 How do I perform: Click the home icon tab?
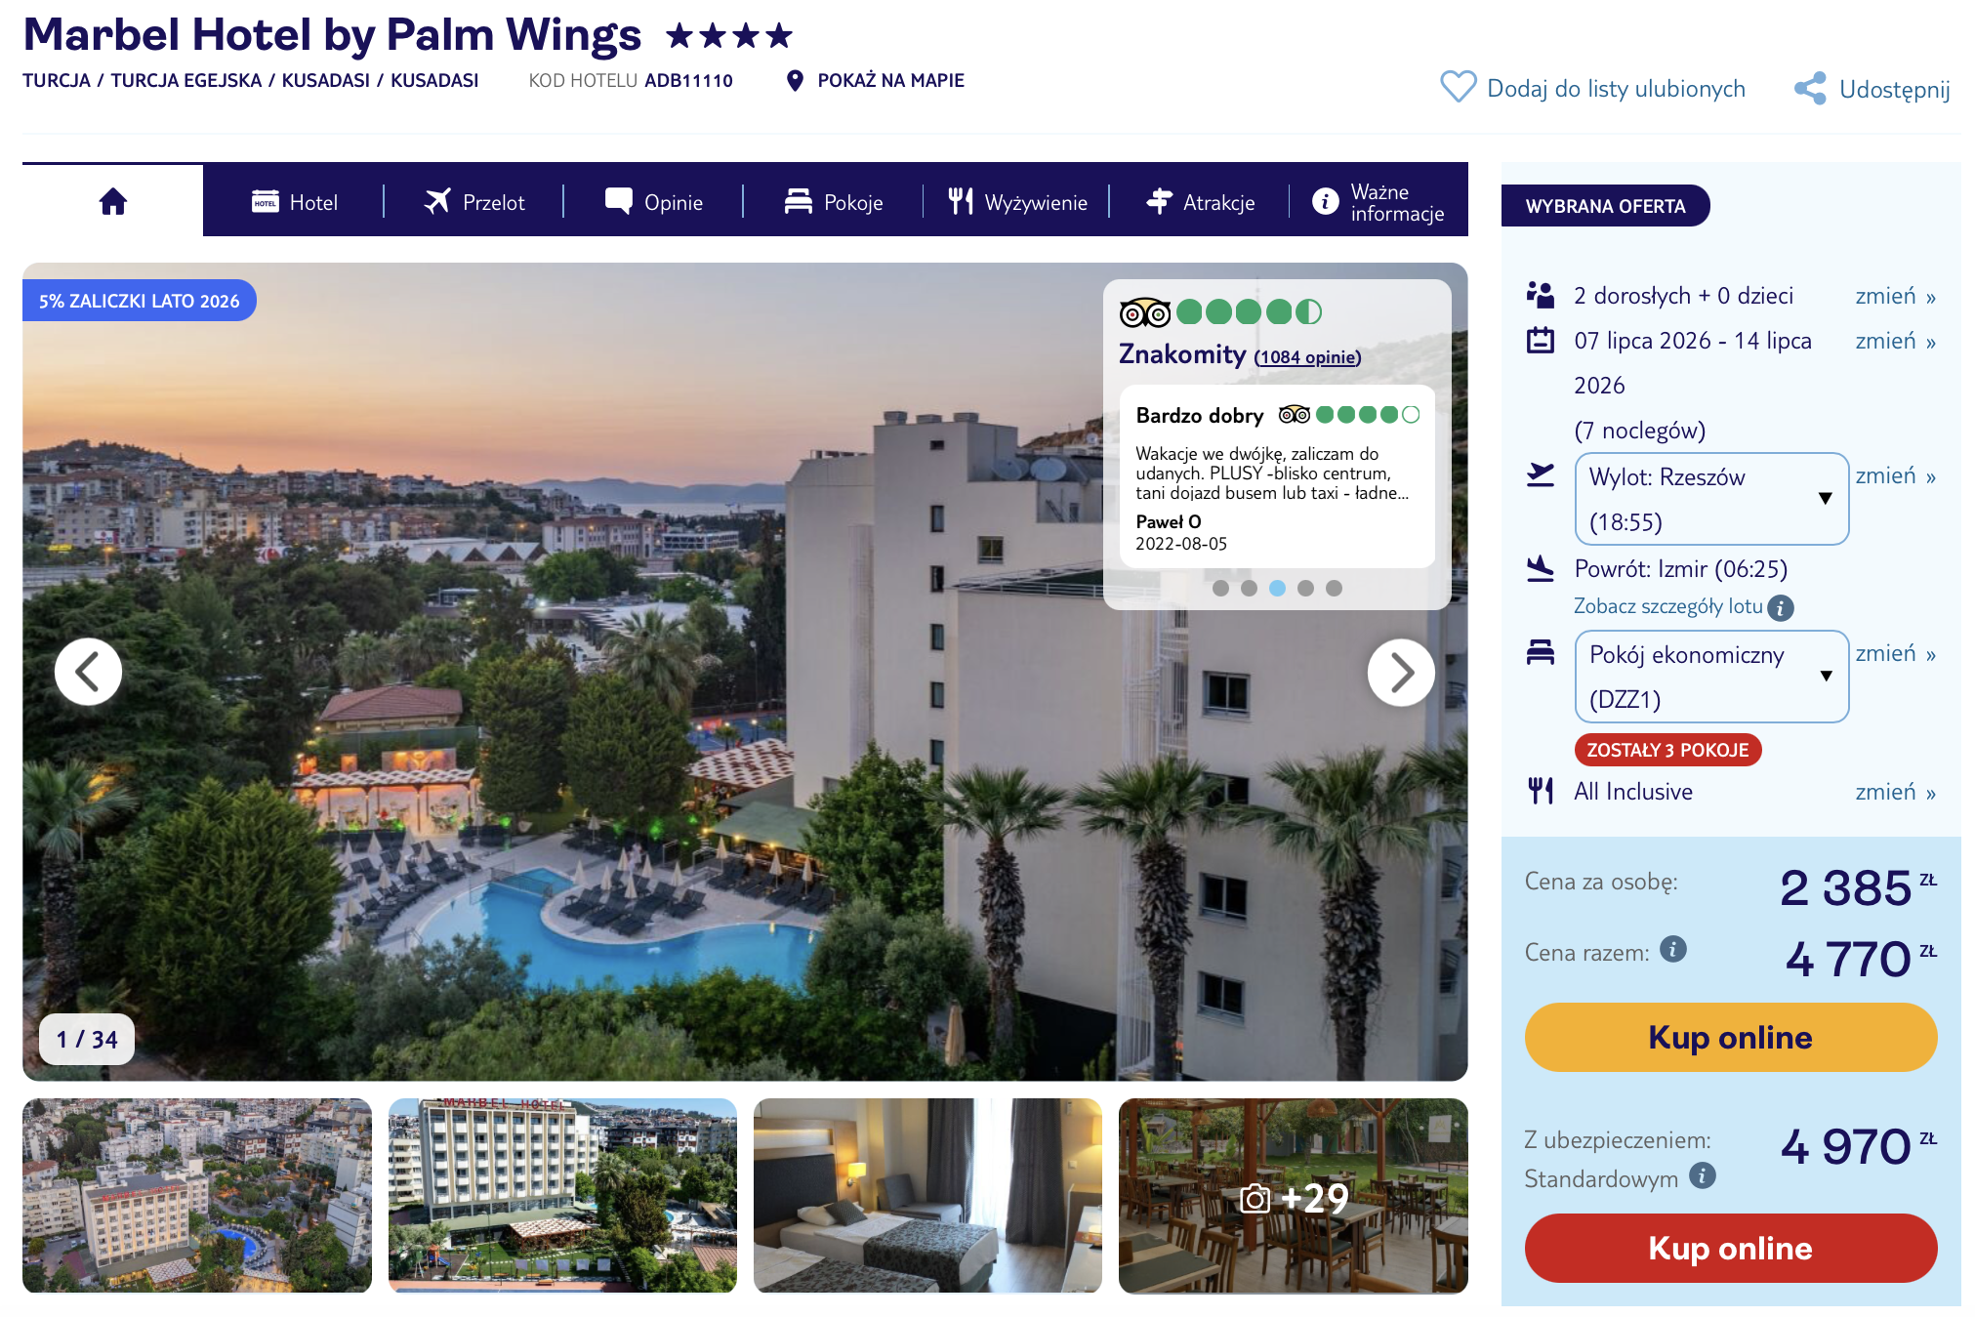click(113, 201)
